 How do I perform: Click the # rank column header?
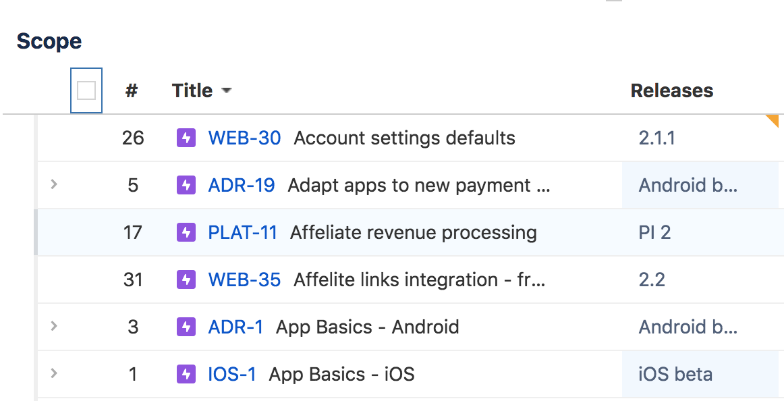pos(132,90)
